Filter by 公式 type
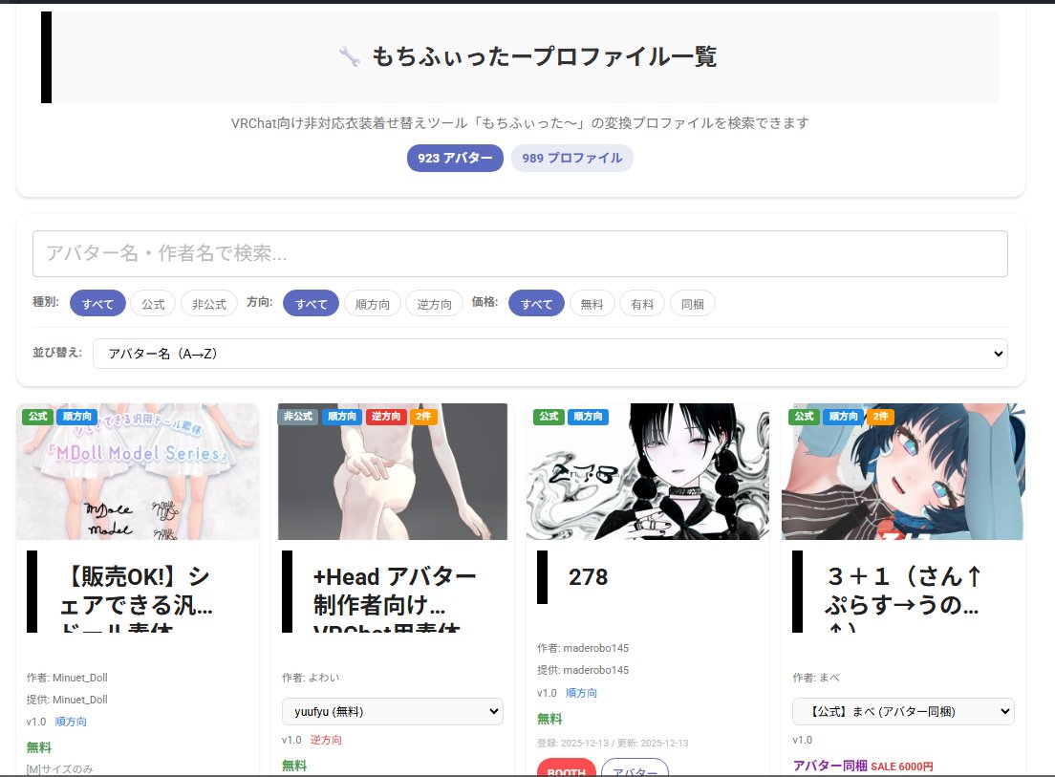The width and height of the screenshot is (1055, 777). coord(153,303)
